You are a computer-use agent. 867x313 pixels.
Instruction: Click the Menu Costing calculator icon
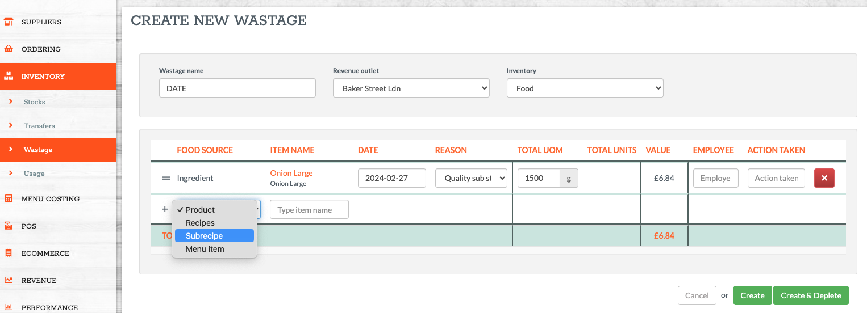[9, 199]
